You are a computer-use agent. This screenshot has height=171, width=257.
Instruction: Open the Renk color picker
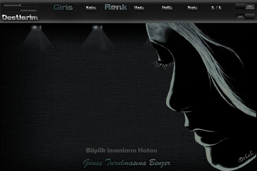click(115, 7)
